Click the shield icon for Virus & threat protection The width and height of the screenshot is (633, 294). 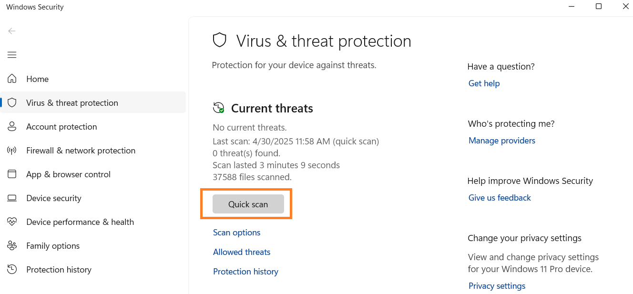coord(12,103)
